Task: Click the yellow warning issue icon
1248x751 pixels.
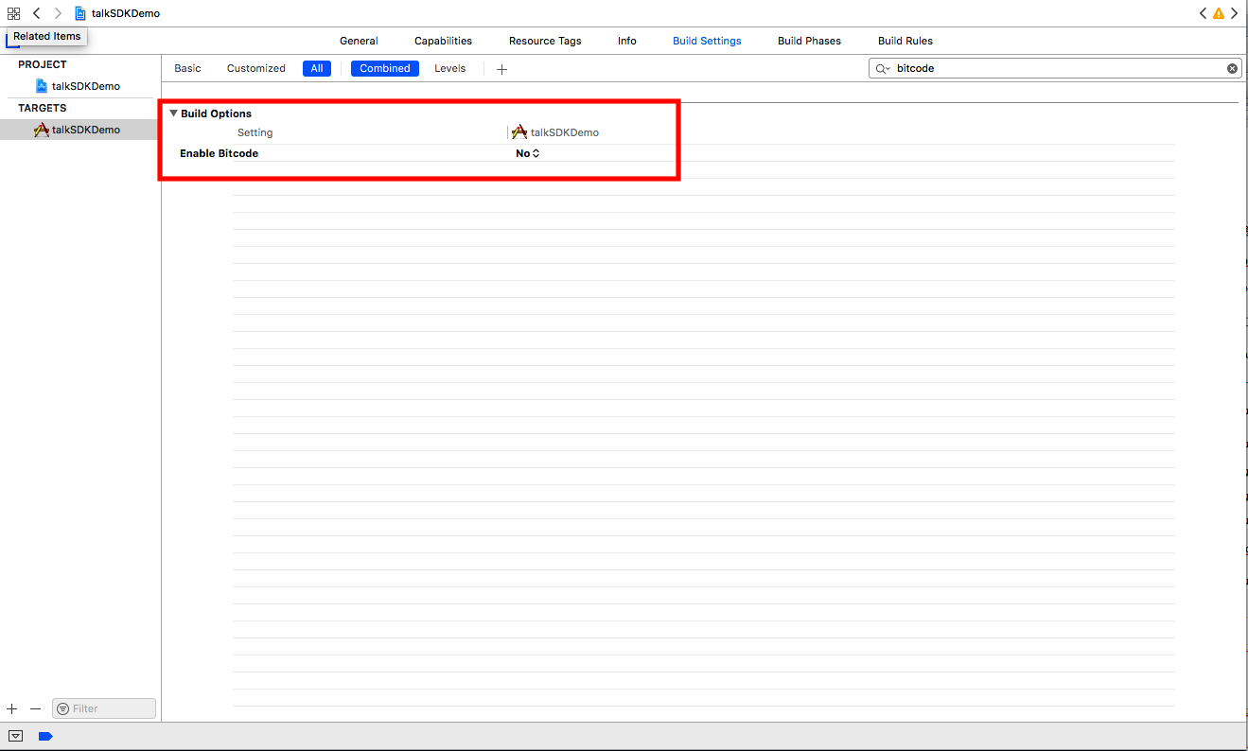Action: point(1219,13)
